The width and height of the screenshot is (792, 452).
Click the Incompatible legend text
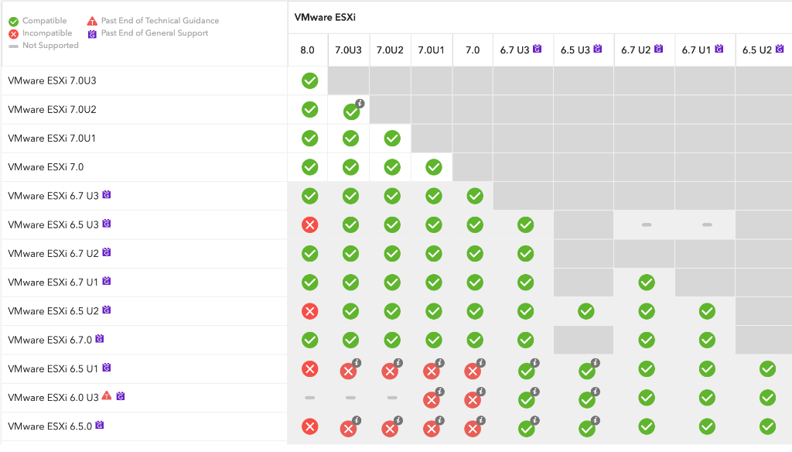pos(47,33)
